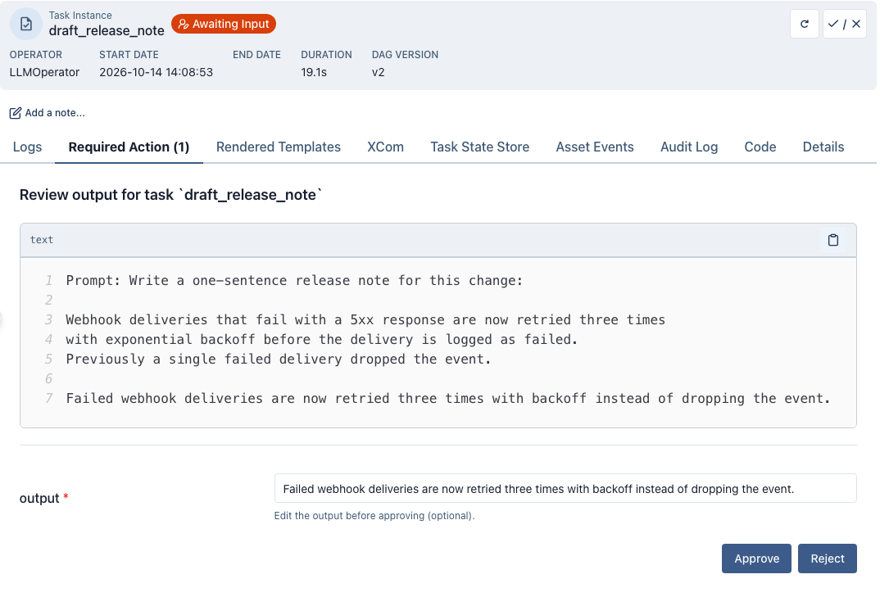Click the task instance document icon
The height and width of the screenshot is (606, 880).
[x=26, y=24]
